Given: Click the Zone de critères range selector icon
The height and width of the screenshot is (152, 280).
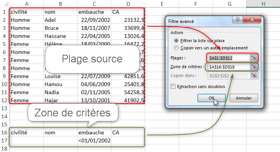Looking at the screenshot, I should click(x=254, y=67).
